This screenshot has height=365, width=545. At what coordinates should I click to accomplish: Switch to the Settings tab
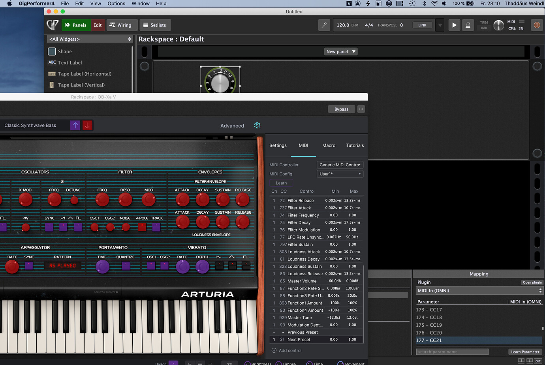pos(278,145)
